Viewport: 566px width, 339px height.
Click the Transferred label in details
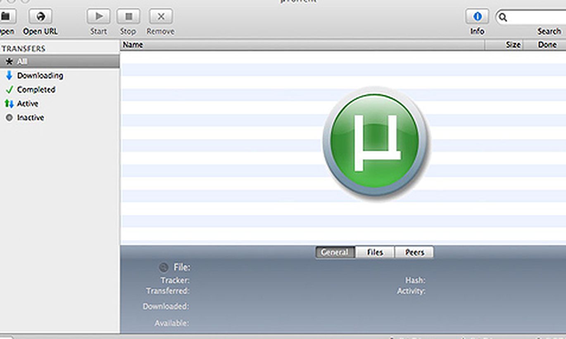click(x=168, y=291)
